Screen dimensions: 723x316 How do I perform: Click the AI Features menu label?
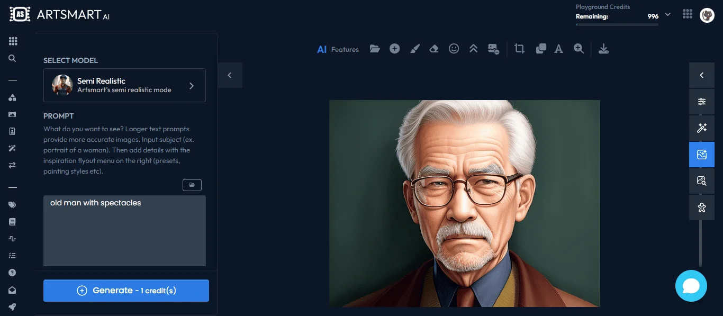tap(338, 49)
